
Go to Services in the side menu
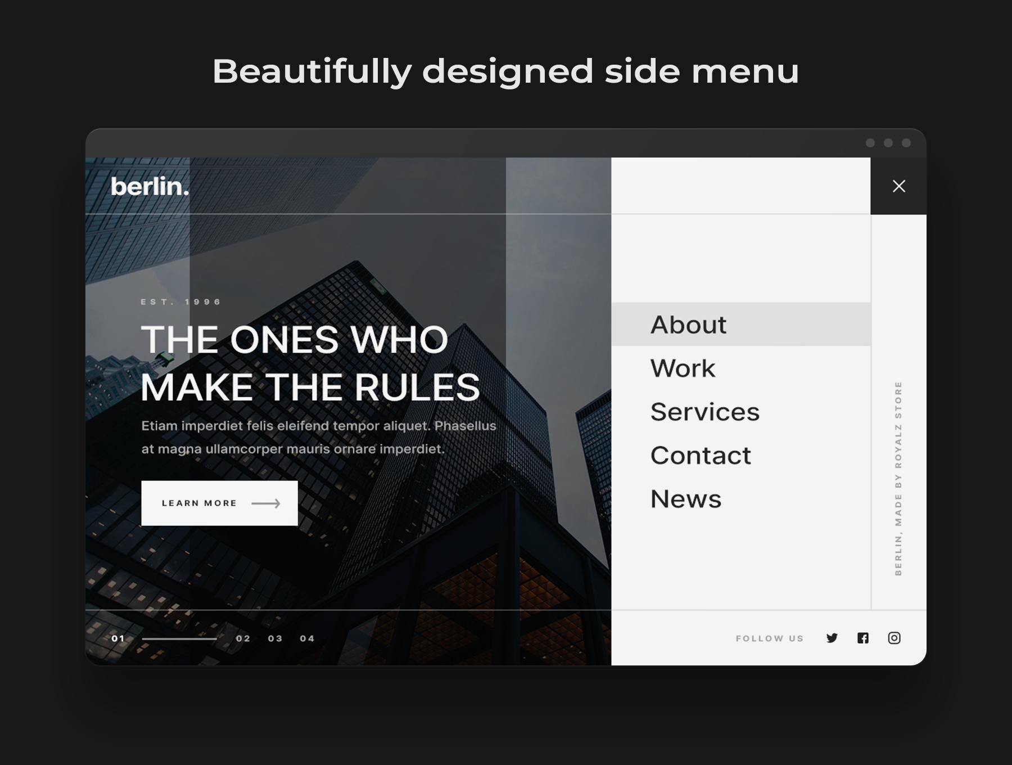[704, 412]
